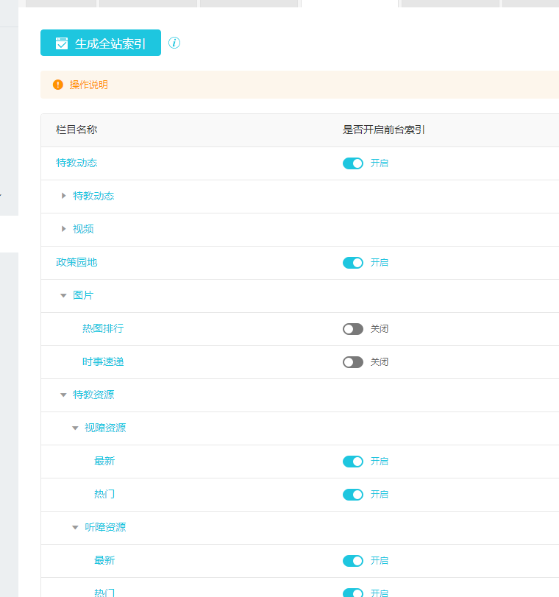Viewport: 559px width, 597px height.
Task: Collapse the 特教资源 node arrow
Action: (x=63, y=395)
